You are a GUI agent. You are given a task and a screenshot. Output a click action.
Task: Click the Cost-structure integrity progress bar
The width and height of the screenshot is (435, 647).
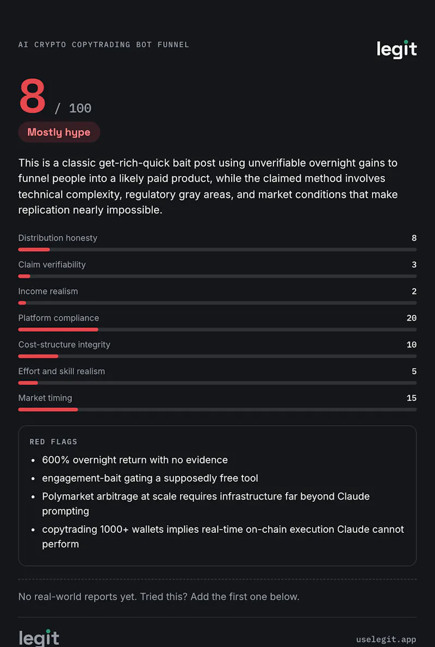[x=217, y=356]
